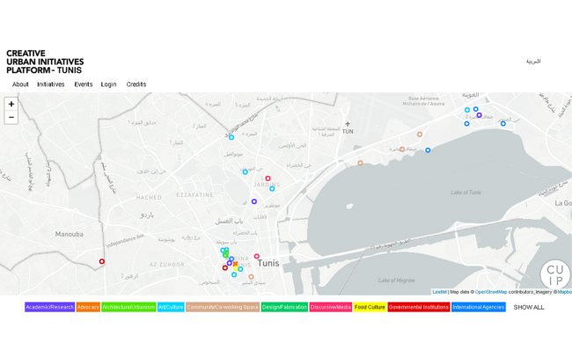Toggle the Food Culture filter
This screenshot has width=572, height=357.
tap(370, 308)
